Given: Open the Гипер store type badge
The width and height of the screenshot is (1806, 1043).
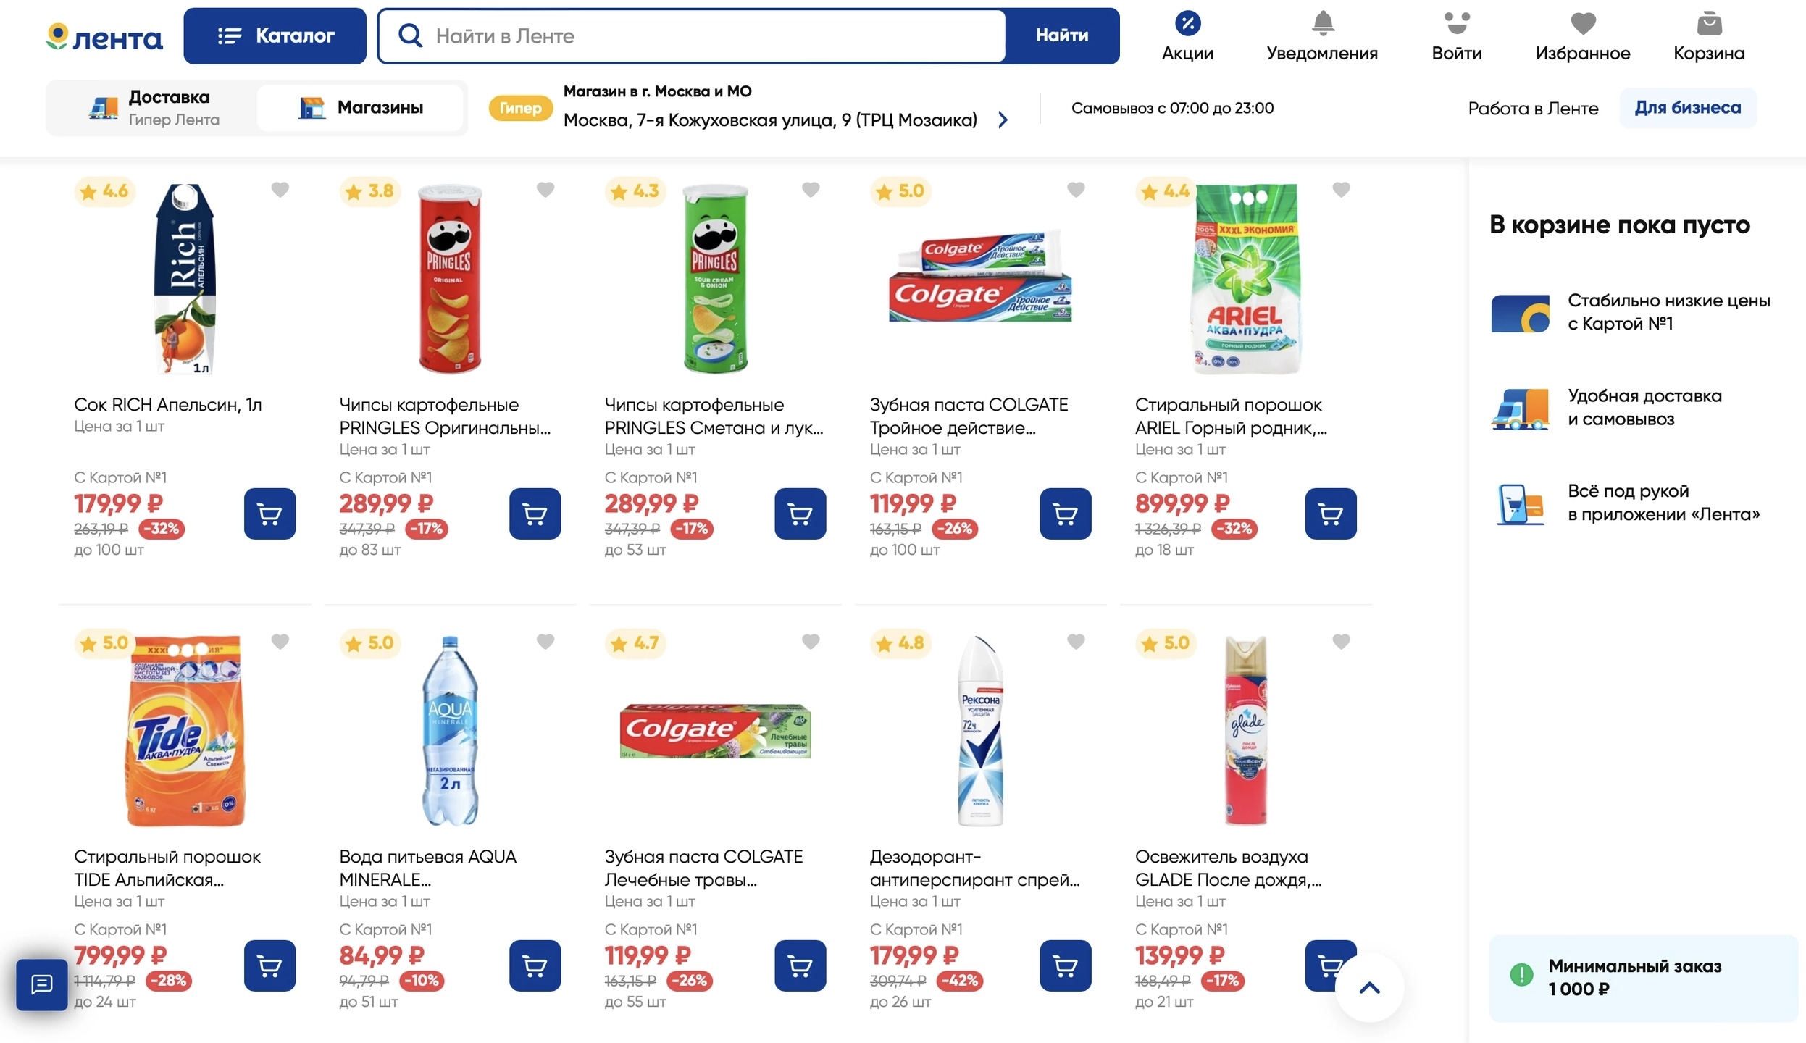Looking at the screenshot, I should [x=520, y=108].
